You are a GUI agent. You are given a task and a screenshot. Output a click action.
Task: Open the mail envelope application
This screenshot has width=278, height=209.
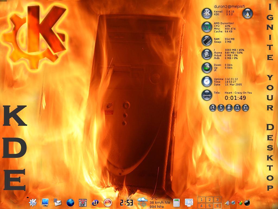[x=58, y=202]
